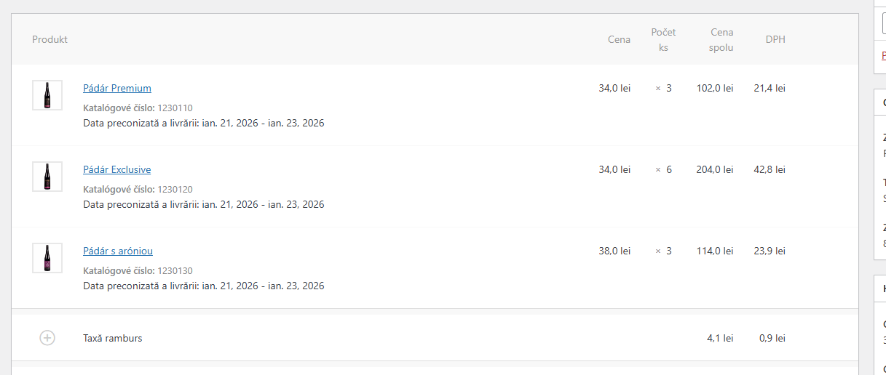The height and width of the screenshot is (375, 886).
Task: Click the plus icon beside Taxă ramburs
Action: (47, 338)
